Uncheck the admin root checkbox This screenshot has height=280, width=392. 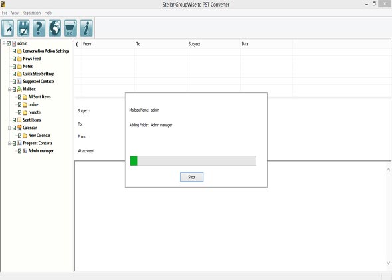9,43
